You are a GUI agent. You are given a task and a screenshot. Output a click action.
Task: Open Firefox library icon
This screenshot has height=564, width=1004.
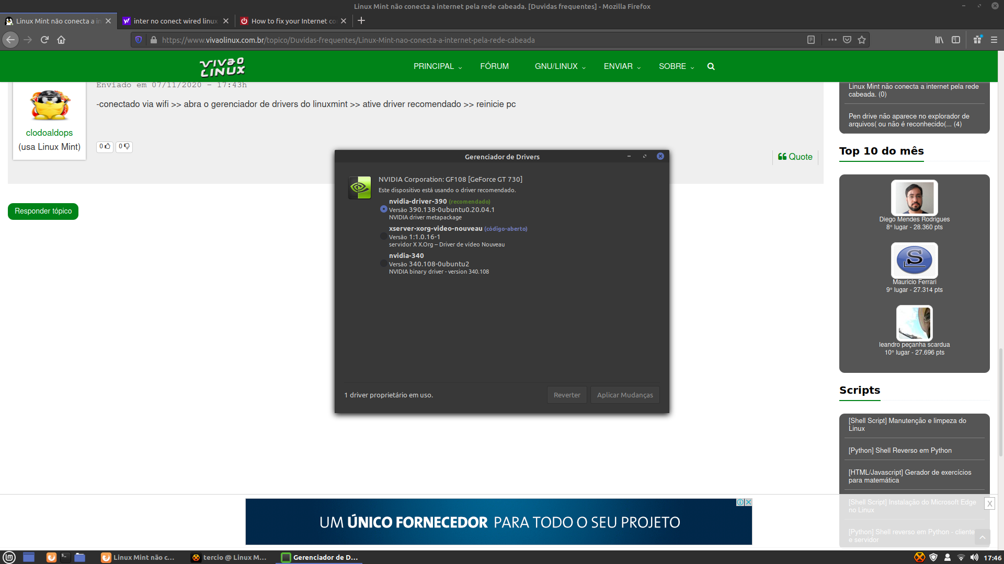point(939,40)
